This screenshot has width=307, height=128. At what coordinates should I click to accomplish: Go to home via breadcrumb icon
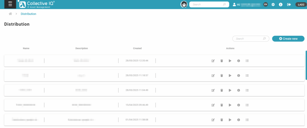tap(10, 14)
